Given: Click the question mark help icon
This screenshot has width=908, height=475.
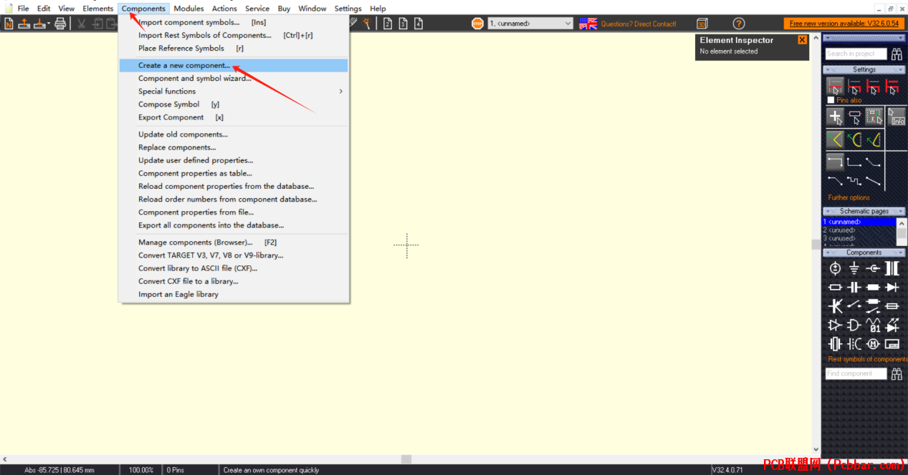Looking at the screenshot, I should (x=739, y=24).
